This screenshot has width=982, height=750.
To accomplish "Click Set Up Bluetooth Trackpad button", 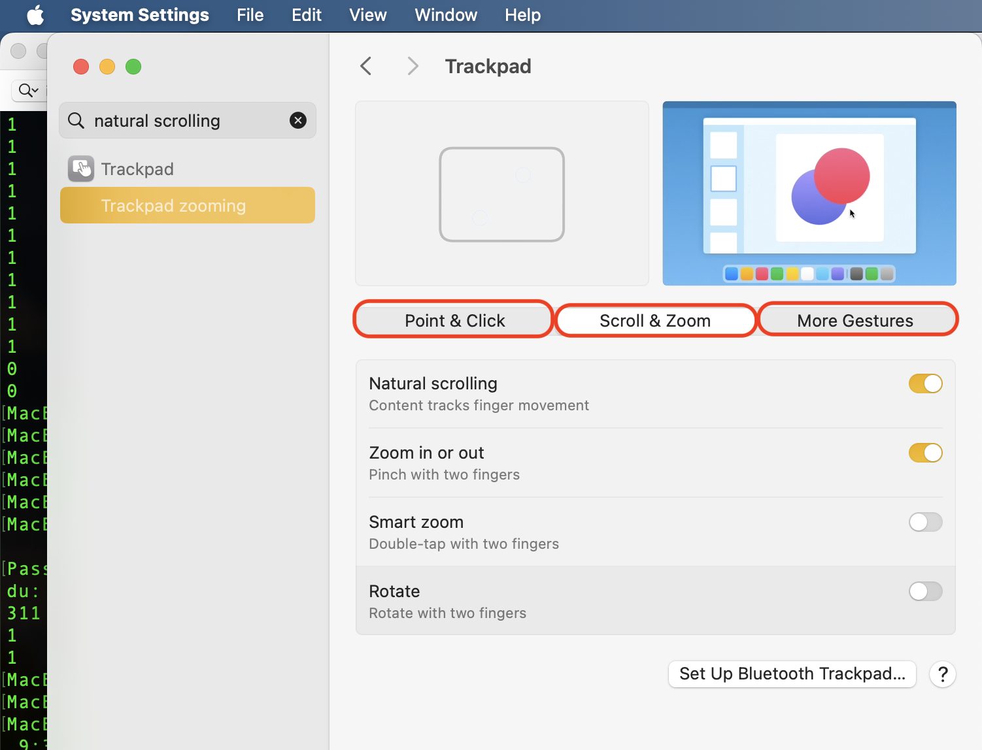I will (792, 674).
